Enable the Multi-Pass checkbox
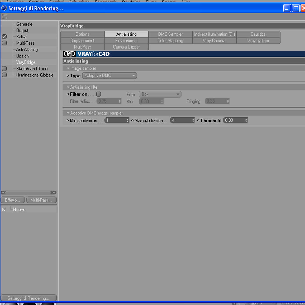The image size is (305, 305). pos(4,43)
